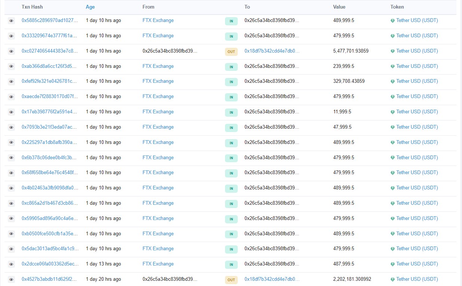Click eye icon beside 0x17eb398776f2a591e4

11,112
